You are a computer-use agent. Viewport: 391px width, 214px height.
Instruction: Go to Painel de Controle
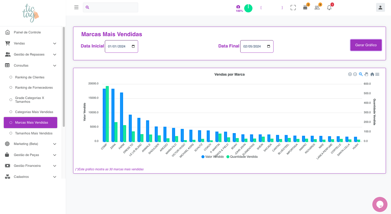click(27, 32)
